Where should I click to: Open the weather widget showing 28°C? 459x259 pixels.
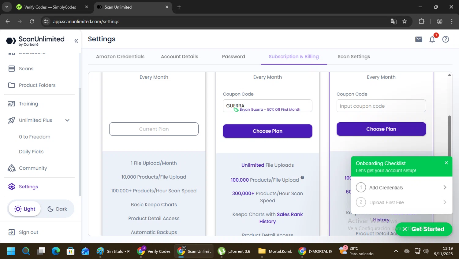pyautogui.click(x=356, y=251)
